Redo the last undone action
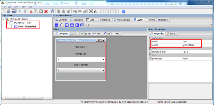 tap(25, 11)
